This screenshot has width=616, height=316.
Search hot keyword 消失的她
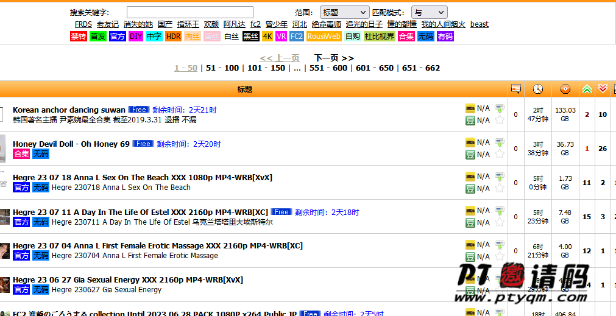138,24
